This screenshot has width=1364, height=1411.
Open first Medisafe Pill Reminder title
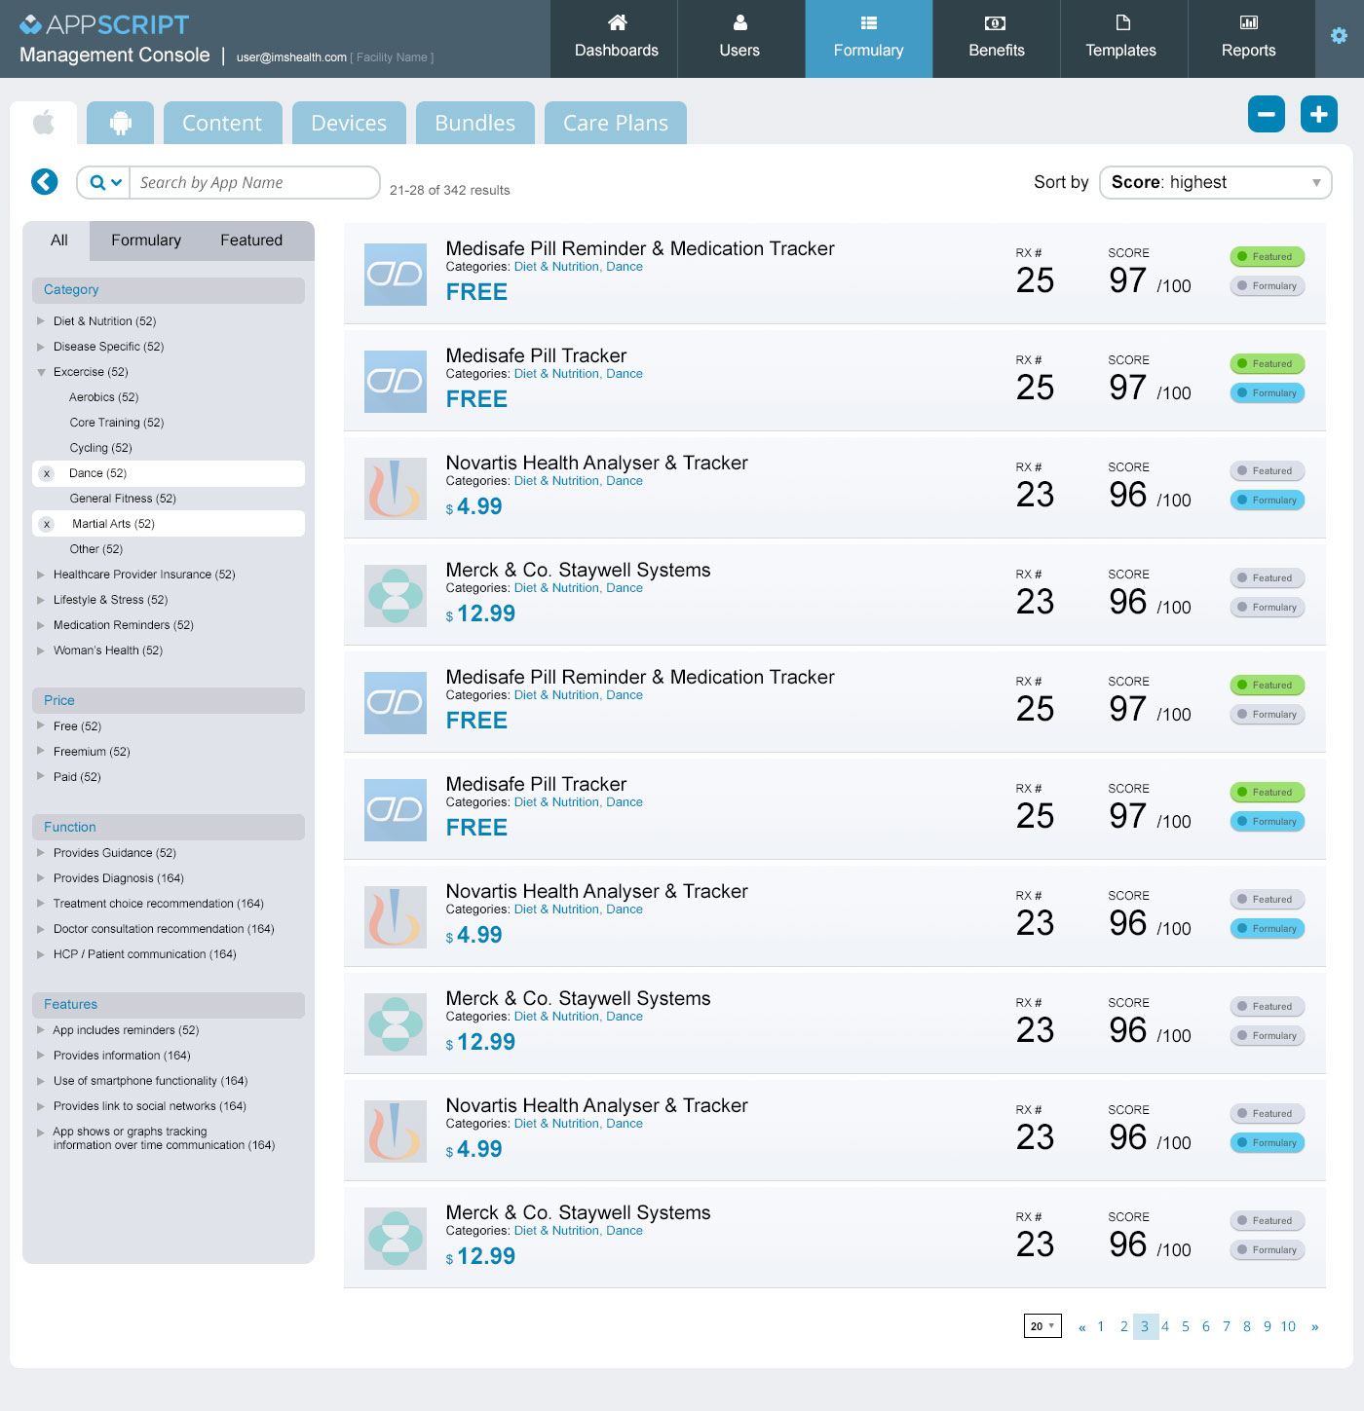click(640, 248)
